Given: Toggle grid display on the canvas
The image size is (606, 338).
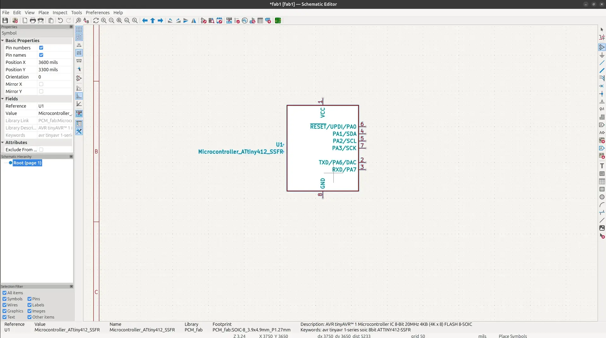Looking at the screenshot, I should click(x=79, y=30).
